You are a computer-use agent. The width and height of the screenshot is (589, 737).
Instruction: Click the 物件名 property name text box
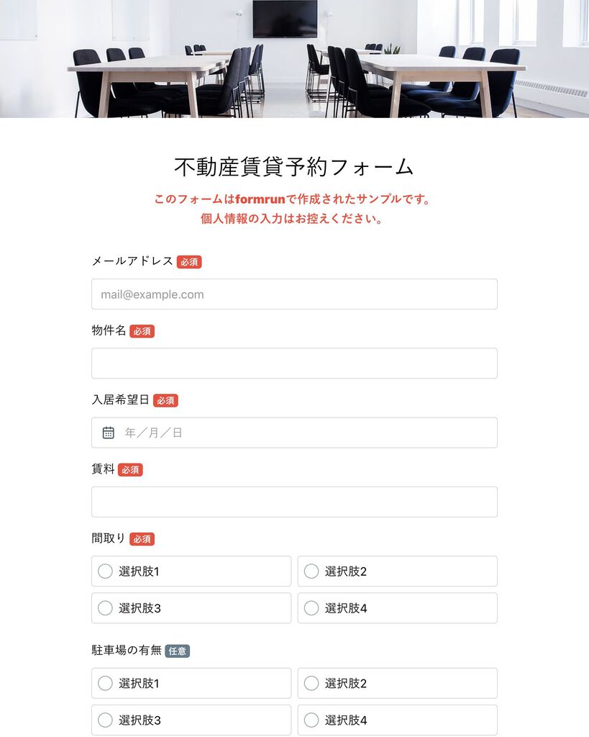294,363
